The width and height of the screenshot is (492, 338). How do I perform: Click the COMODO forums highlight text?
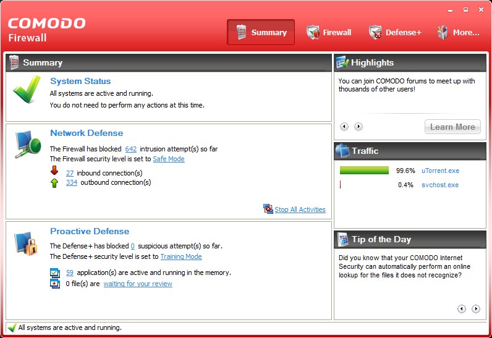coord(407,85)
